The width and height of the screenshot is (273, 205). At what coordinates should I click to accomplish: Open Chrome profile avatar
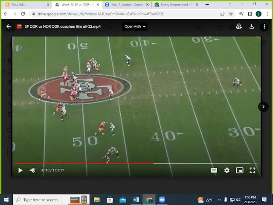258,14
